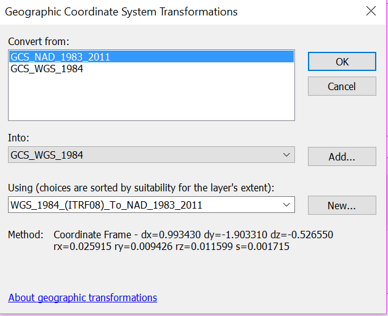Click the dialog title bar text
Viewport: 388px width, 316px height.
(123, 12)
